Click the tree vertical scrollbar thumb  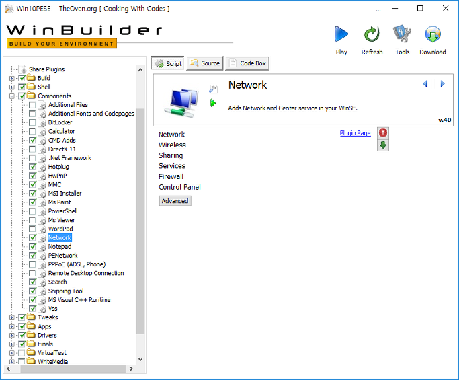[x=140, y=221]
